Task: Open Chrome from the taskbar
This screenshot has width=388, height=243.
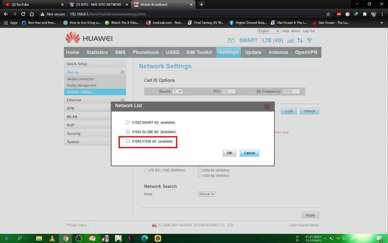Action: click(x=65, y=238)
